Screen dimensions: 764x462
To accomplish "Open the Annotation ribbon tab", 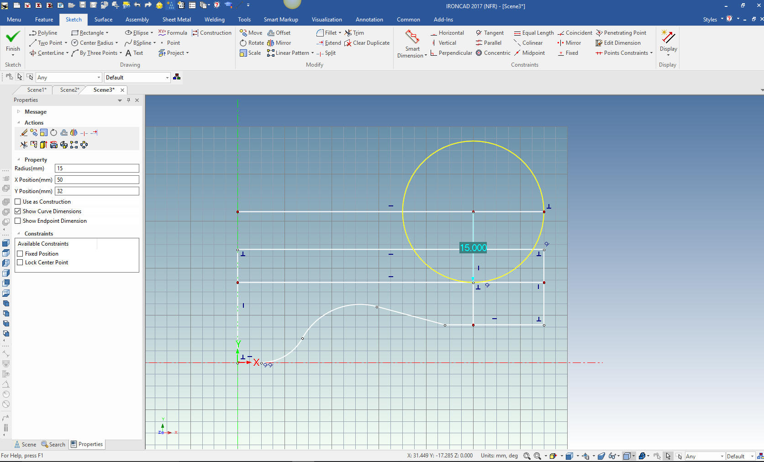I will (369, 20).
